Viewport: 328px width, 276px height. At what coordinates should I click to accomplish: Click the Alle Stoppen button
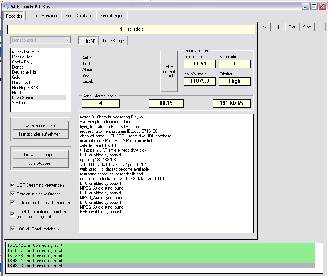coord(40,163)
